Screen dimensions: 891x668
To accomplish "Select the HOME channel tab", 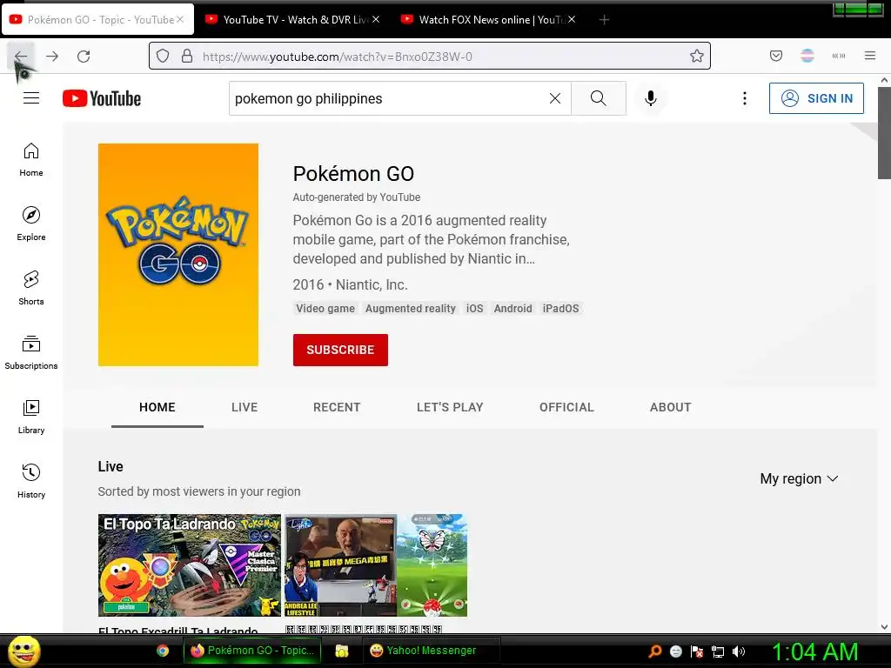I will [157, 407].
